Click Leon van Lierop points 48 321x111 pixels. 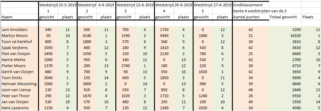(251, 90)
